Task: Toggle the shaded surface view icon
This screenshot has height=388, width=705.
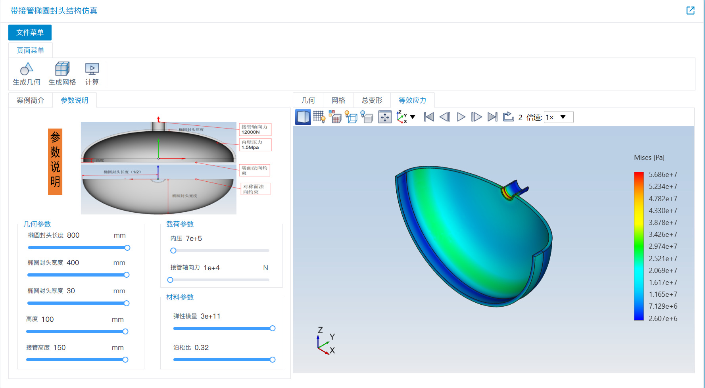Action: coord(304,117)
